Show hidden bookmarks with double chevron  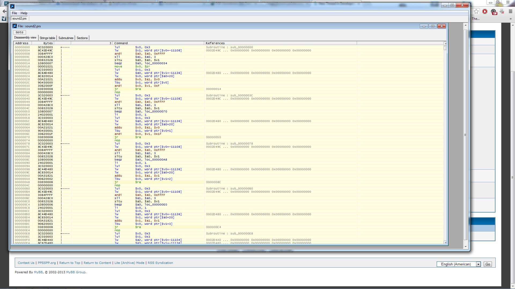click(510, 19)
